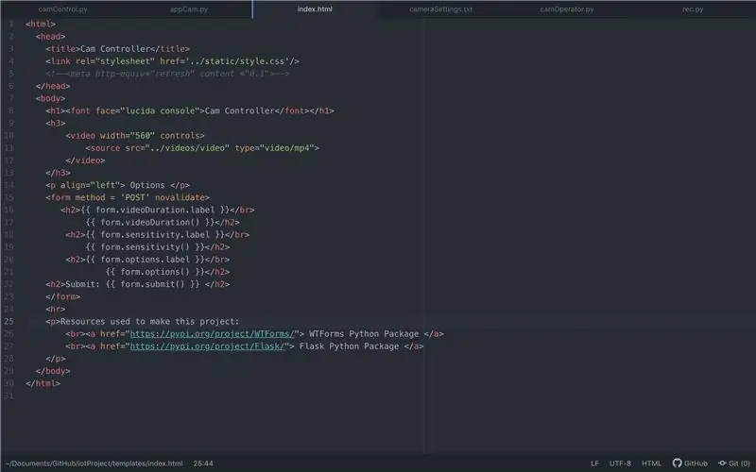Image resolution: width=756 pixels, height=472 pixels.
Task: Click the closing </form> tag line
Action: click(63, 296)
